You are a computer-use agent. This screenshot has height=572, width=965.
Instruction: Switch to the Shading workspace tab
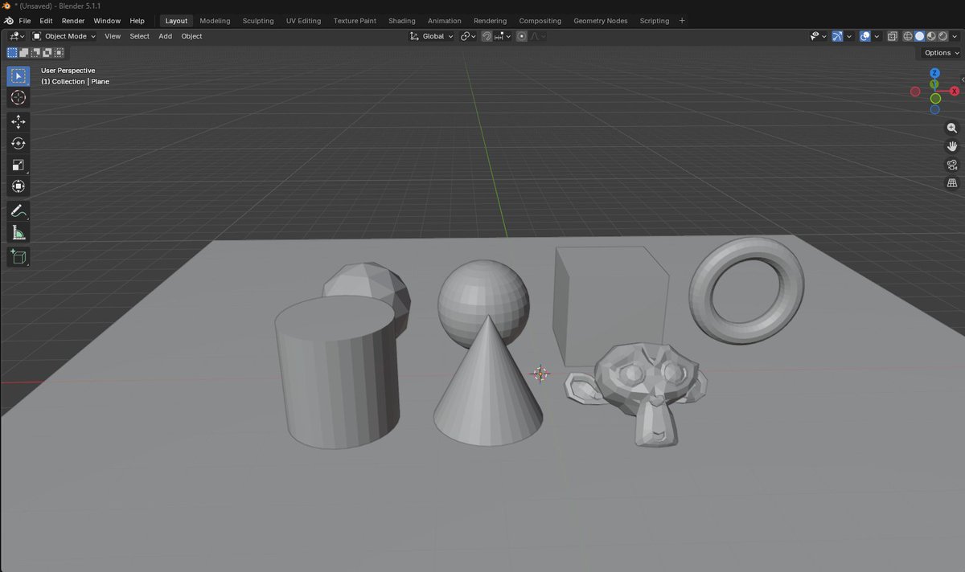coord(402,20)
